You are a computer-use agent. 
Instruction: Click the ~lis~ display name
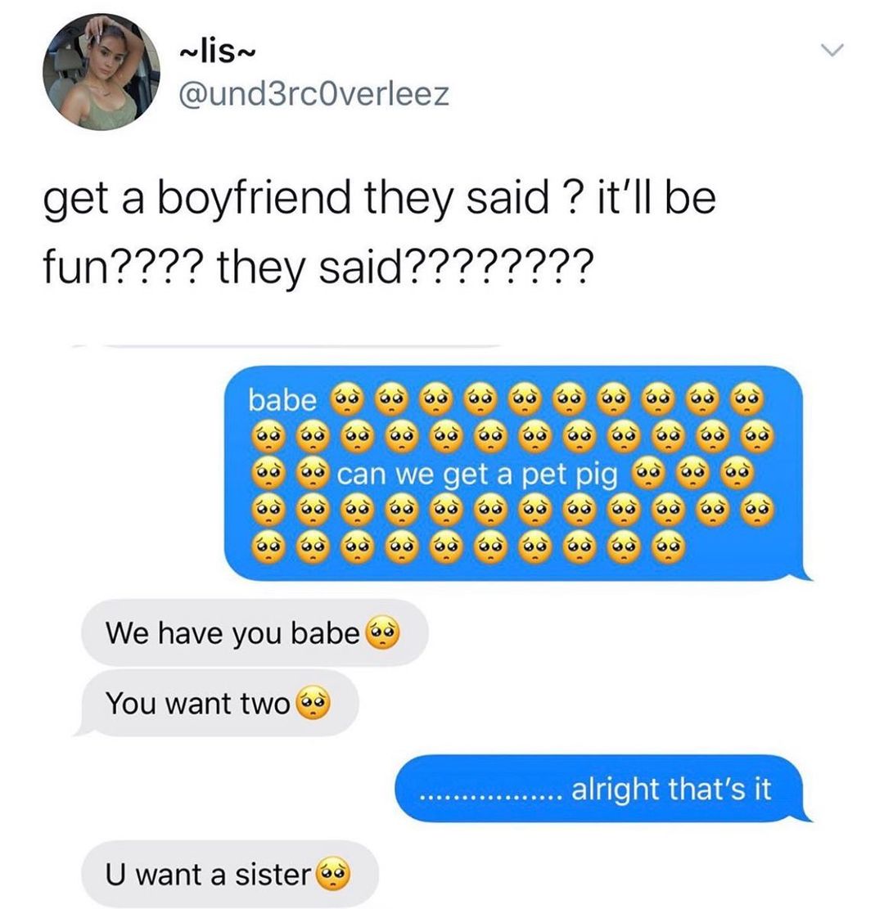(217, 53)
